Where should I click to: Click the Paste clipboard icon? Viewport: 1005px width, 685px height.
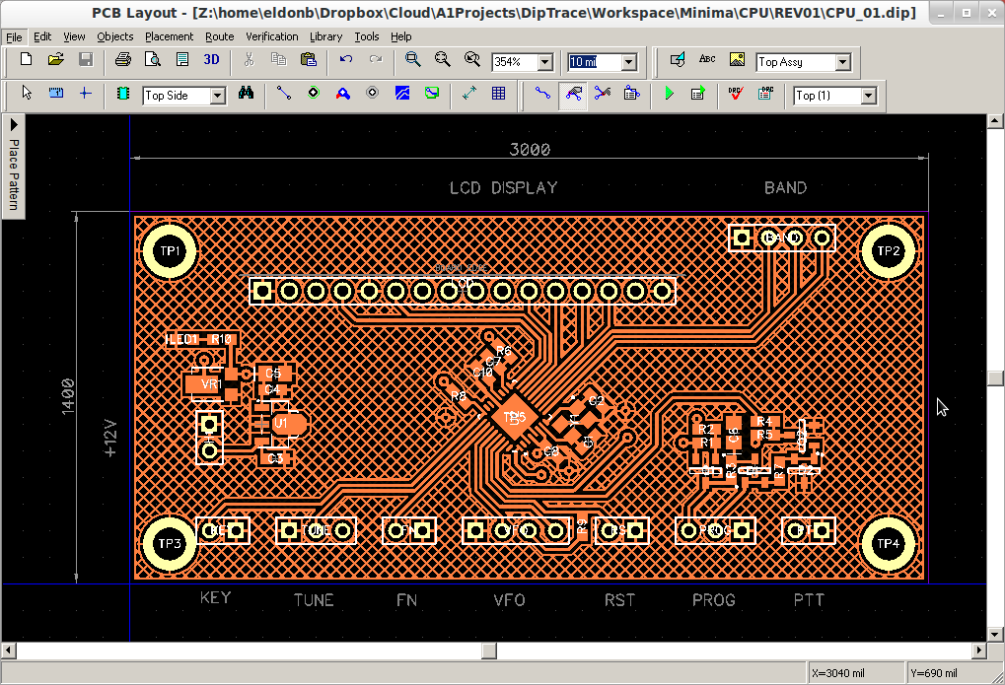click(309, 59)
